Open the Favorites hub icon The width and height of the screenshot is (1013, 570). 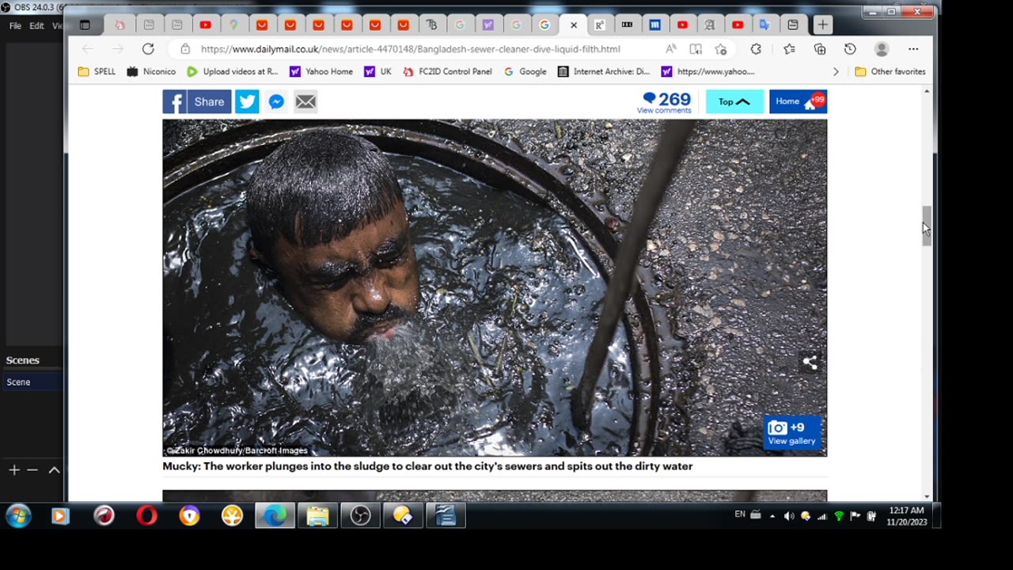point(789,49)
